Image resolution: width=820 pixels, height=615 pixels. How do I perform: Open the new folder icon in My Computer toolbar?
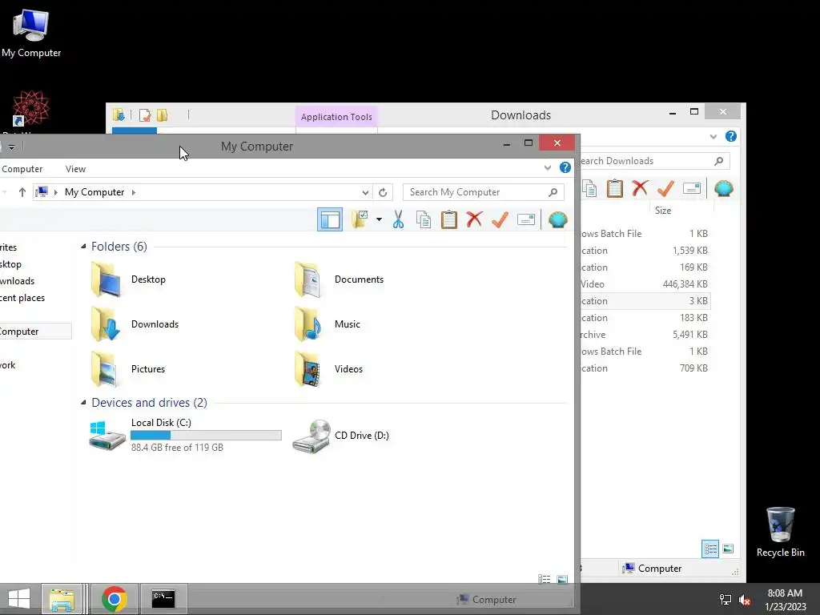coord(360,219)
